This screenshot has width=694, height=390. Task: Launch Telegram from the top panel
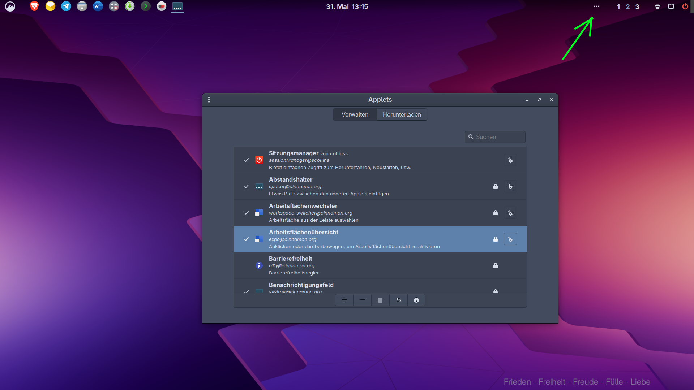tap(66, 6)
